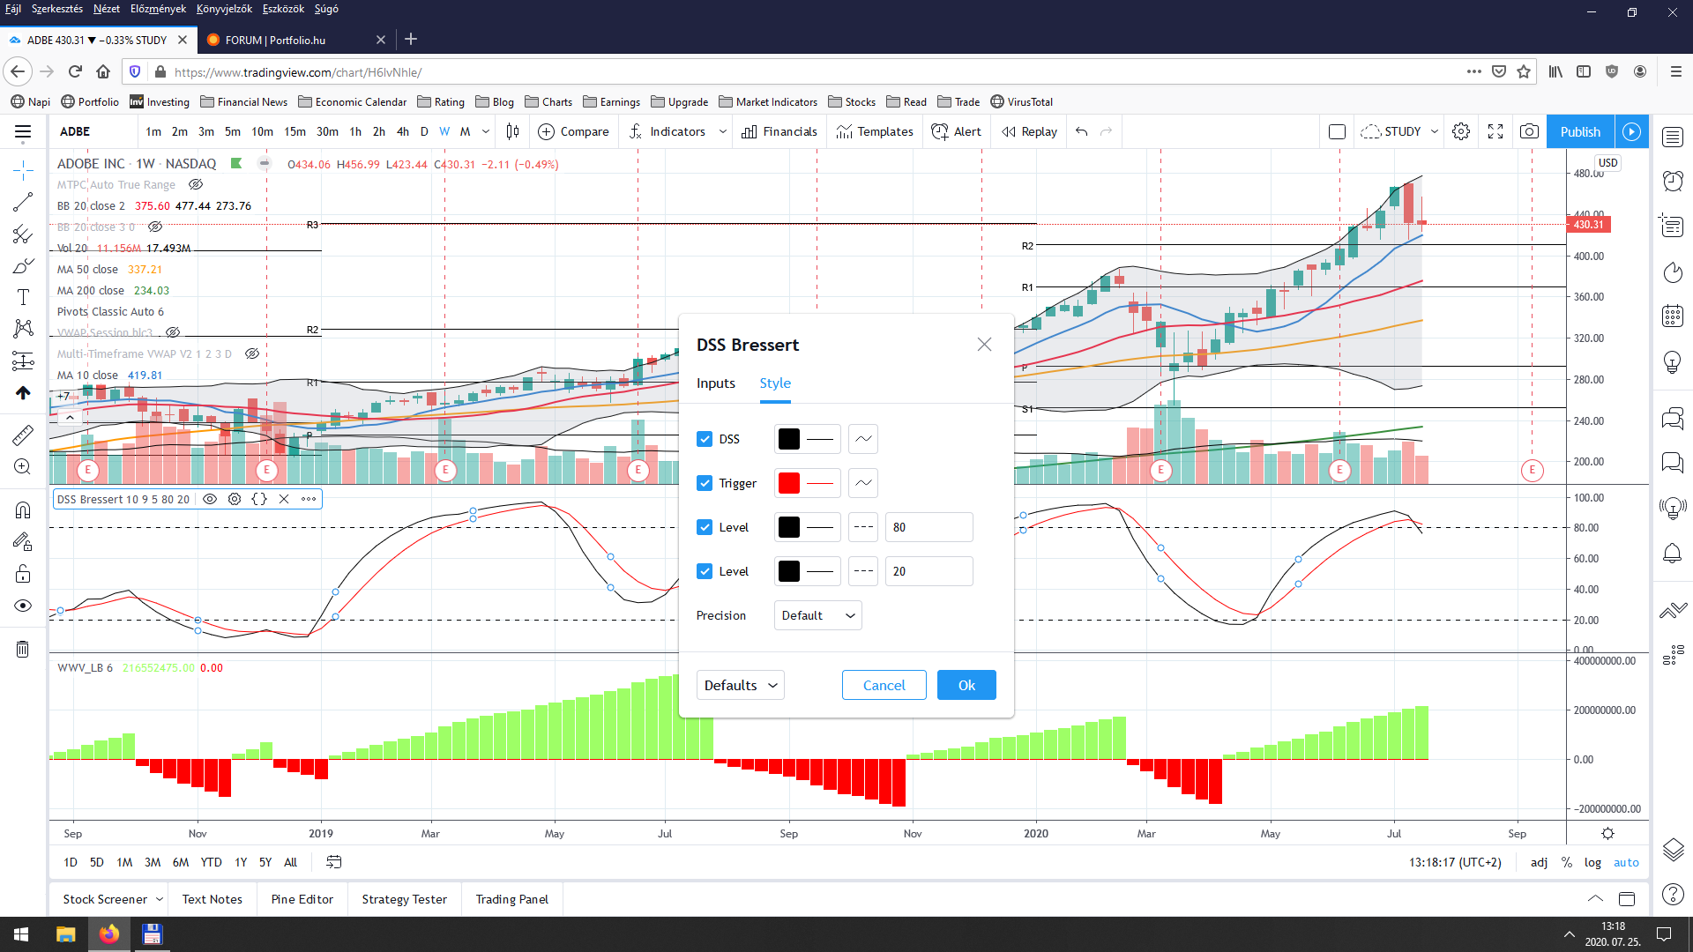Screen dimensions: 1693x952
Task: Expand the Defaults dropdown in dialog
Action: (x=741, y=685)
